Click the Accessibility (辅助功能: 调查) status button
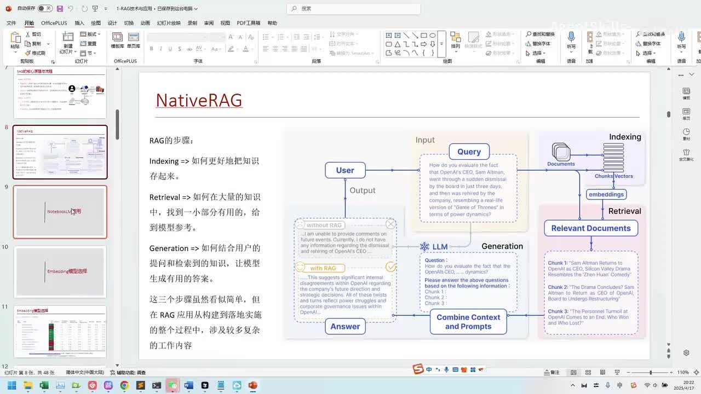The height and width of the screenshot is (394, 701). point(127,373)
